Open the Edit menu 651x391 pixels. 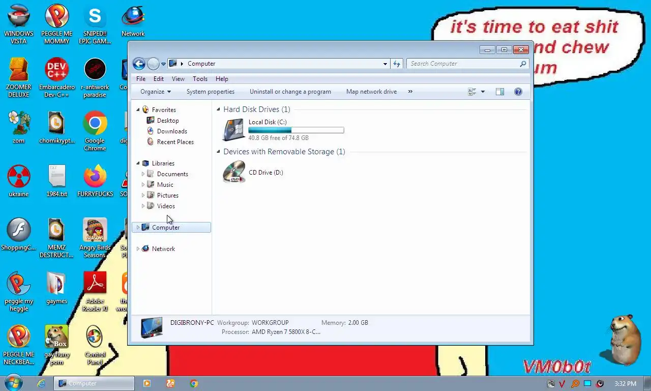coord(159,79)
